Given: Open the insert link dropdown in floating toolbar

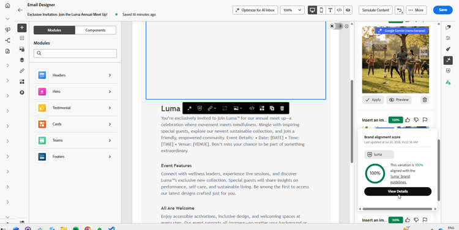Looking at the screenshot, I should [212, 108].
